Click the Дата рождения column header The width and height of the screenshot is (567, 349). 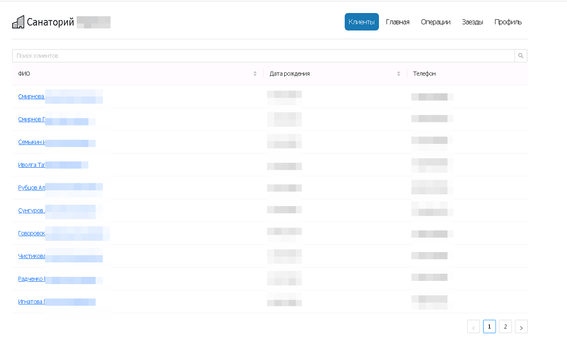(335, 73)
